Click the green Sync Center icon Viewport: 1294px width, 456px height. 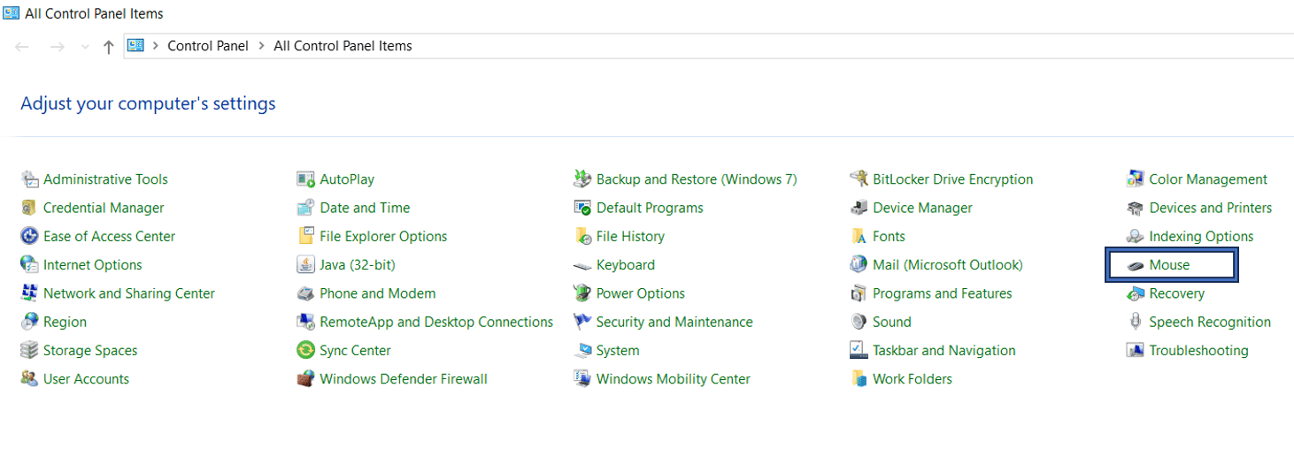coord(305,350)
